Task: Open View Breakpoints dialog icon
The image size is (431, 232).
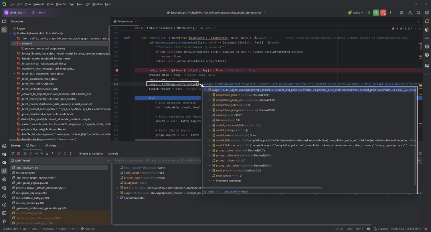Action: [59, 153]
